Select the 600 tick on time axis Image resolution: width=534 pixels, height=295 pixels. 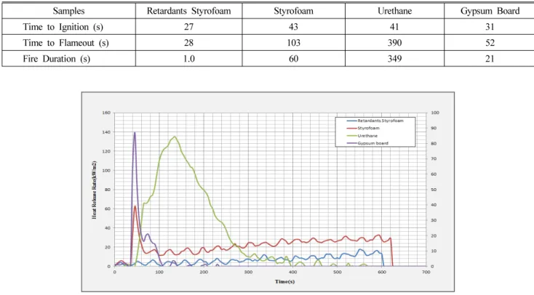coord(381,272)
